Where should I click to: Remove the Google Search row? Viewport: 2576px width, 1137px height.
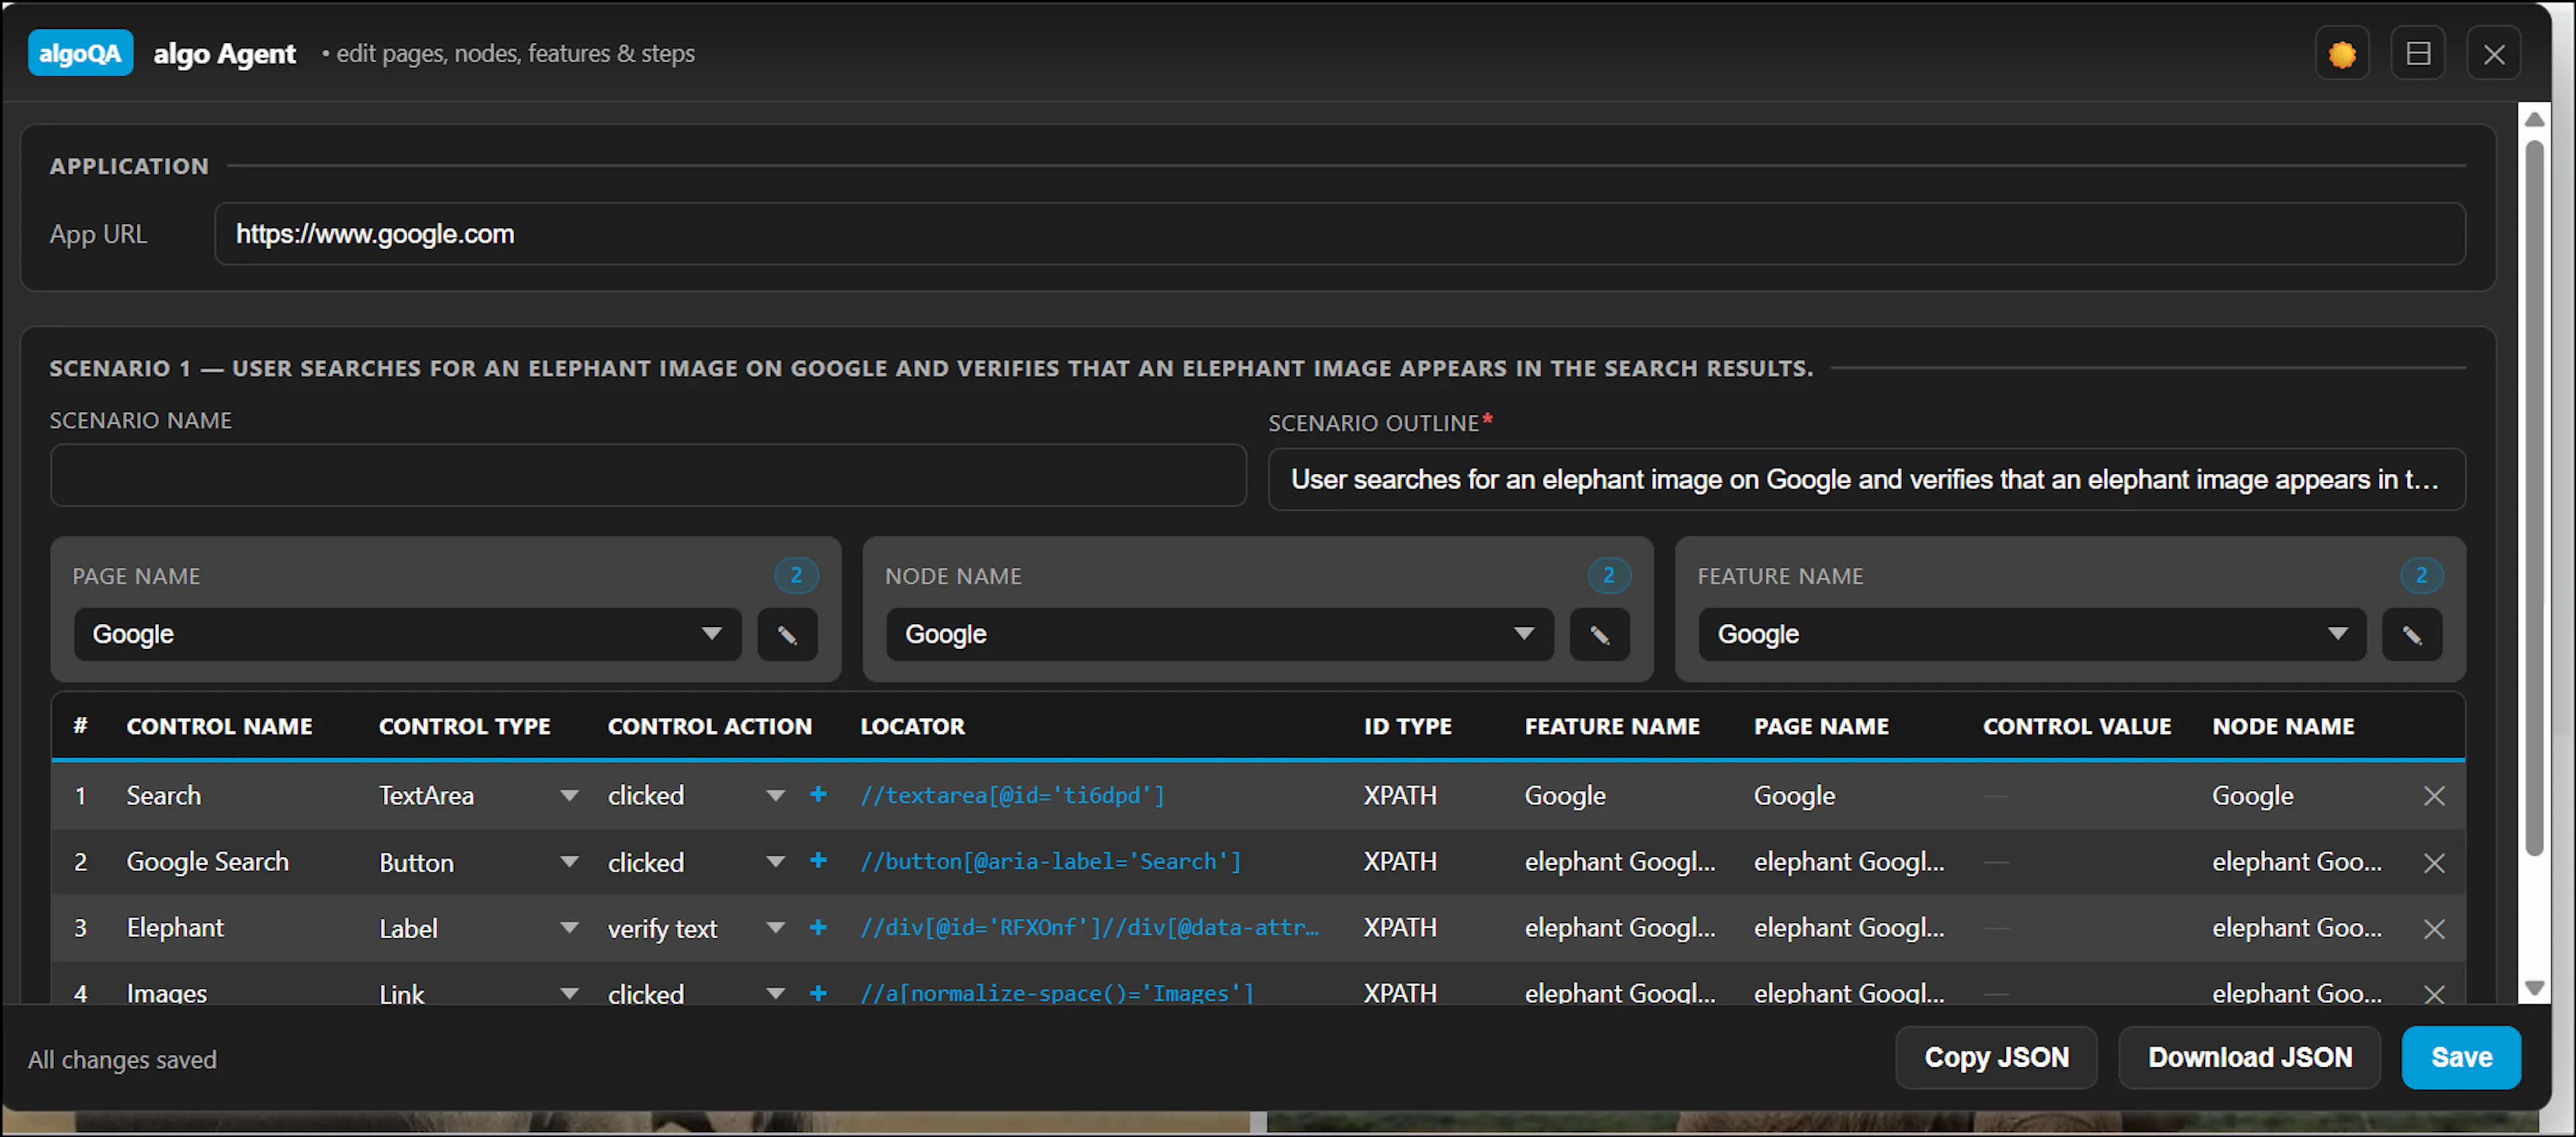(2433, 862)
